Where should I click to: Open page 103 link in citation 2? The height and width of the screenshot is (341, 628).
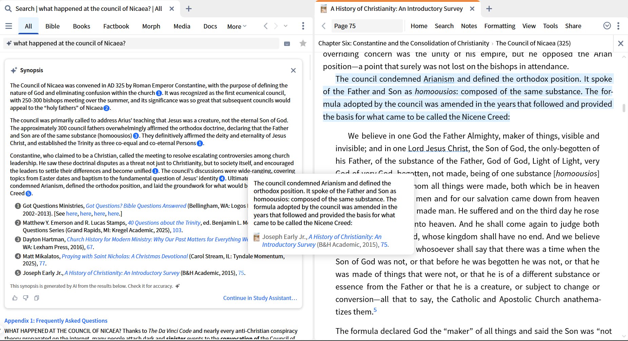177,230
